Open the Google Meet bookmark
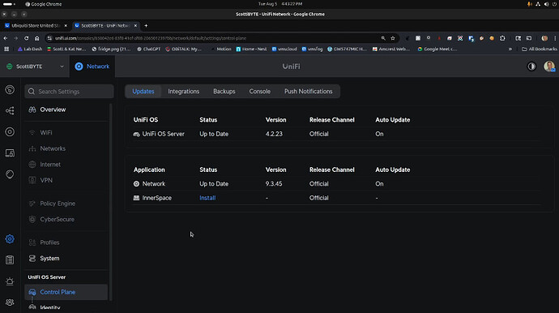 point(437,49)
